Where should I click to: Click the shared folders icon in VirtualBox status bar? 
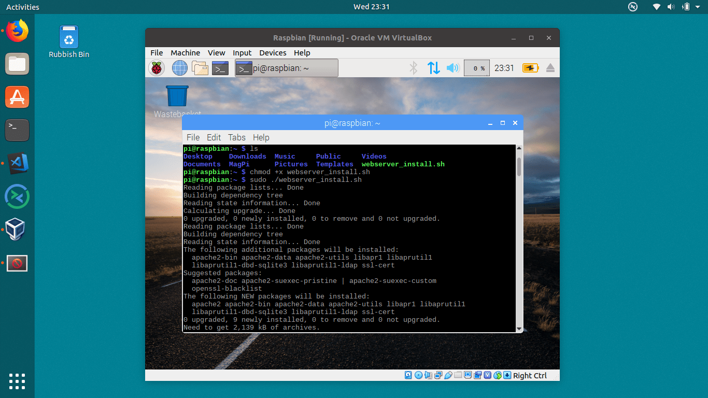pos(457,375)
